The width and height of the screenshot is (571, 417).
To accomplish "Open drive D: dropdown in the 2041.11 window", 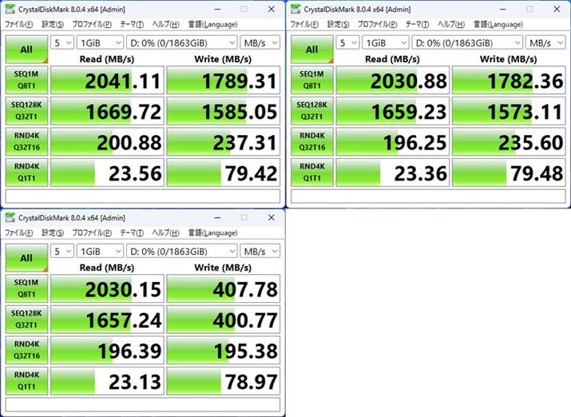I will pos(182,43).
